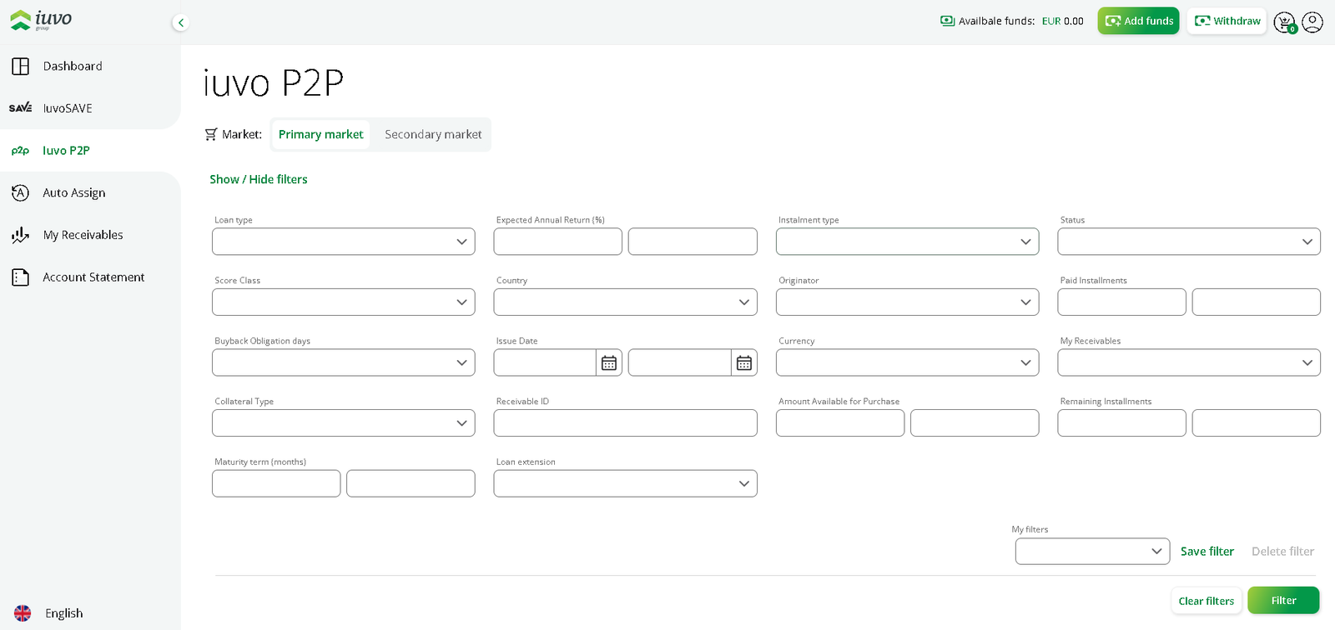Click the Add funds button
Screen dimensions: 1335x630
pyautogui.click(x=1138, y=21)
